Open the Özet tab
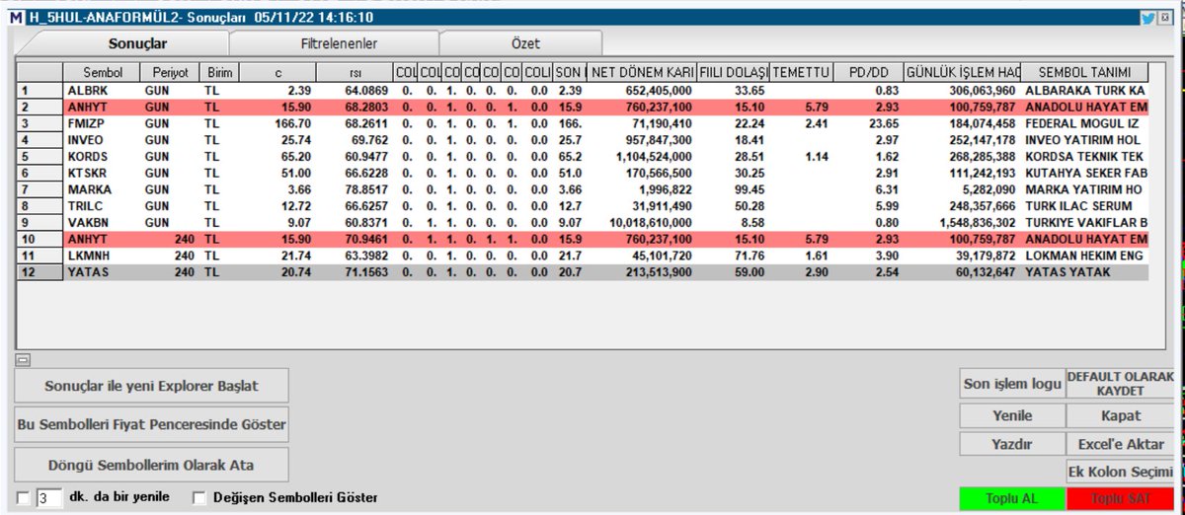The image size is (1185, 515). pyautogui.click(x=525, y=43)
